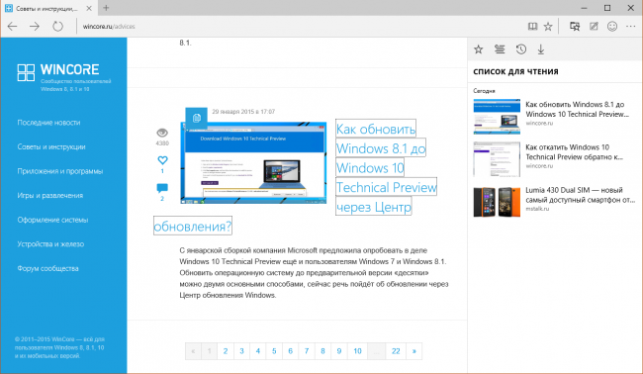Screen dimensions: 643x374
Task: Go back to previous page
Action: (12, 27)
